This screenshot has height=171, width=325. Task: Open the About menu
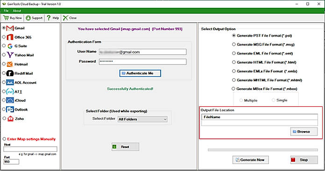pos(17,11)
